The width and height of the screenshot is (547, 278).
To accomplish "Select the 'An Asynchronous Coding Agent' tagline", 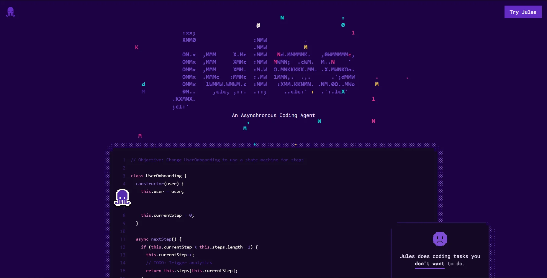I will (273, 115).
